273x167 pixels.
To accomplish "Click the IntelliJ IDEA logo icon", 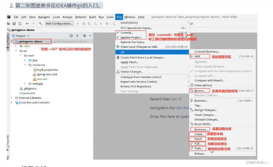I will pos(9,17).
